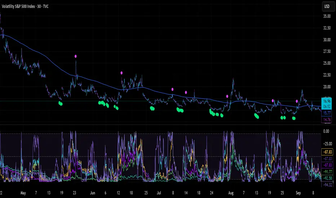Click the green -91.77 indicator value label
336x198 pixels.
click(x=327, y=171)
